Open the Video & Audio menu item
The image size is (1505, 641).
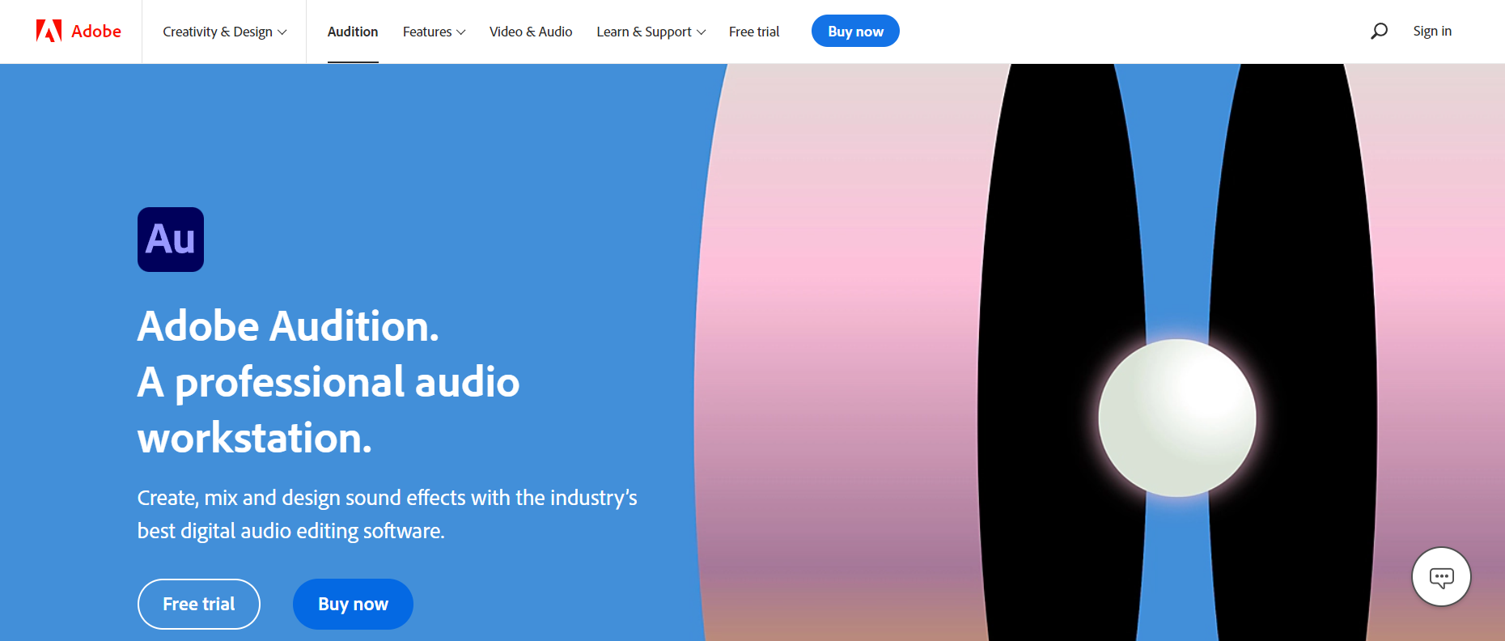click(531, 32)
